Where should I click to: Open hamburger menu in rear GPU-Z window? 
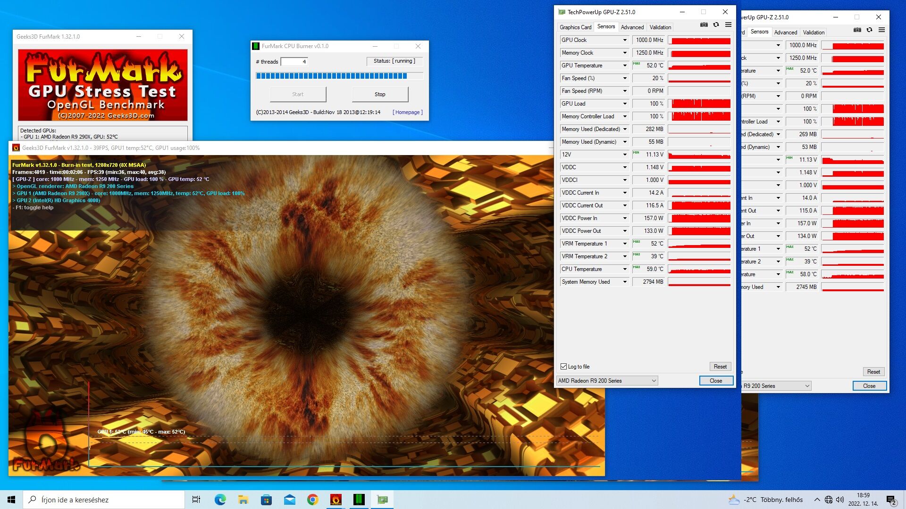pyautogui.click(x=881, y=30)
